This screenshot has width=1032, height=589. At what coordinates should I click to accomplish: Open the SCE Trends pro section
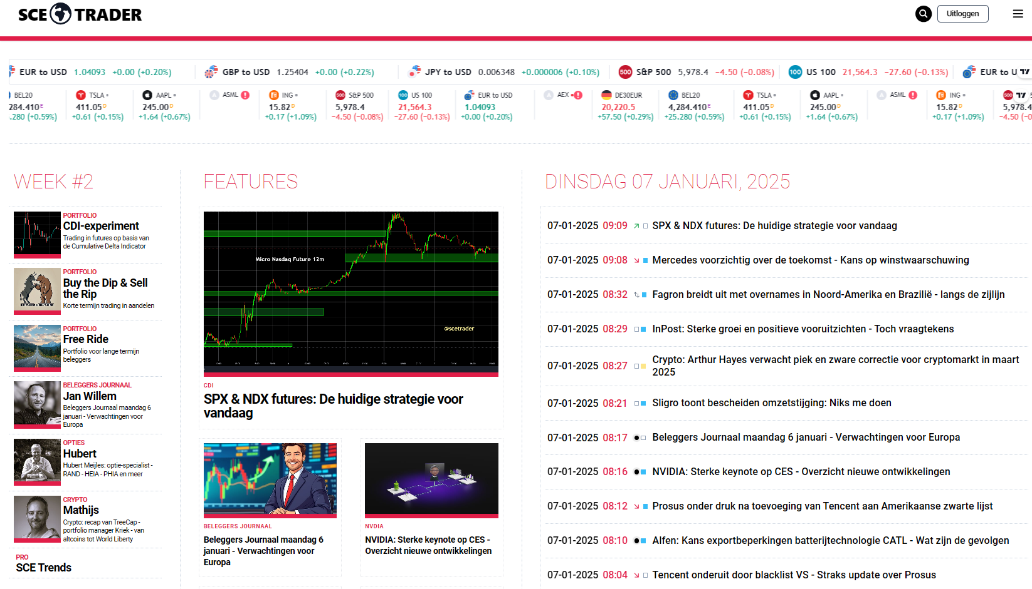[x=44, y=568]
